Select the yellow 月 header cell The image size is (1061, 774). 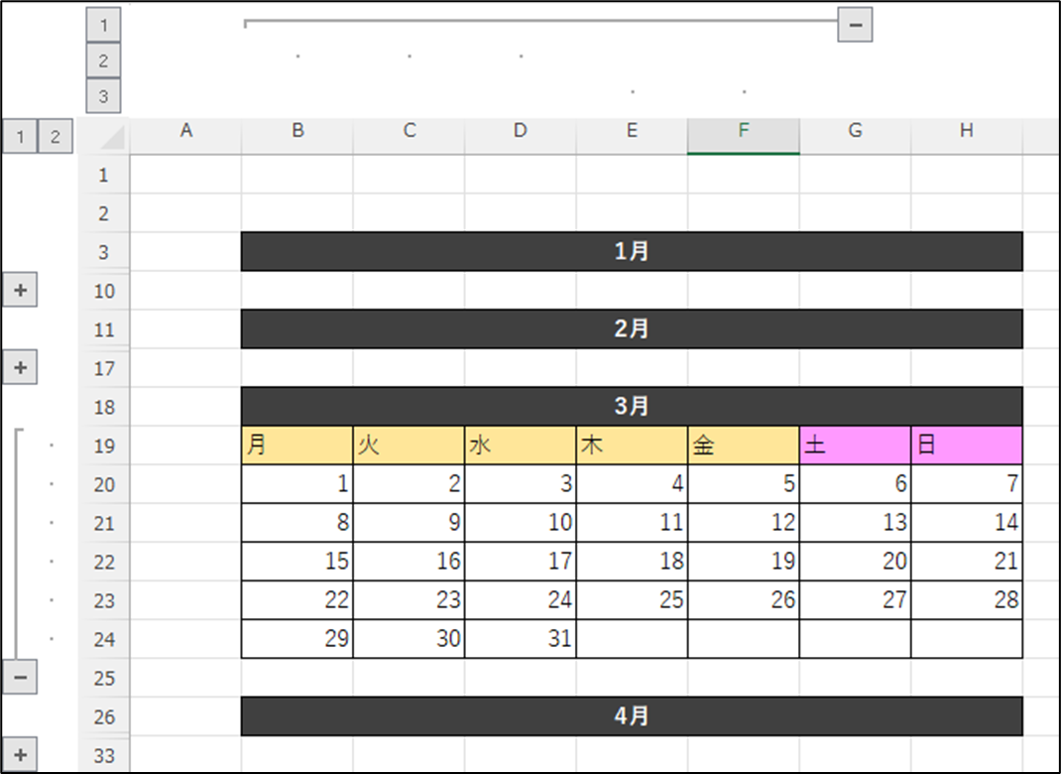[x=297, y=446]
